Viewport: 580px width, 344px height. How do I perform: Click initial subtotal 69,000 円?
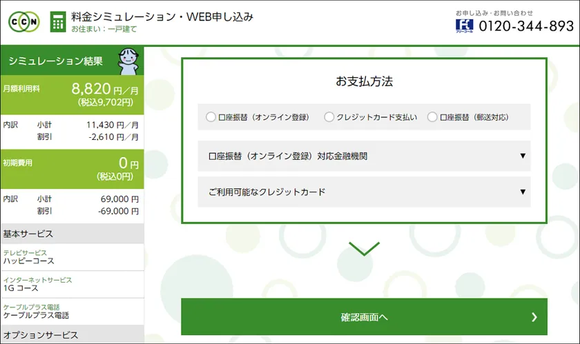[x=120, y=199]
